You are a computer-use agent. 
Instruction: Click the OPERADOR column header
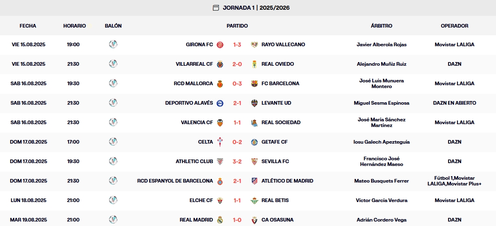click(x=454, y=26)
